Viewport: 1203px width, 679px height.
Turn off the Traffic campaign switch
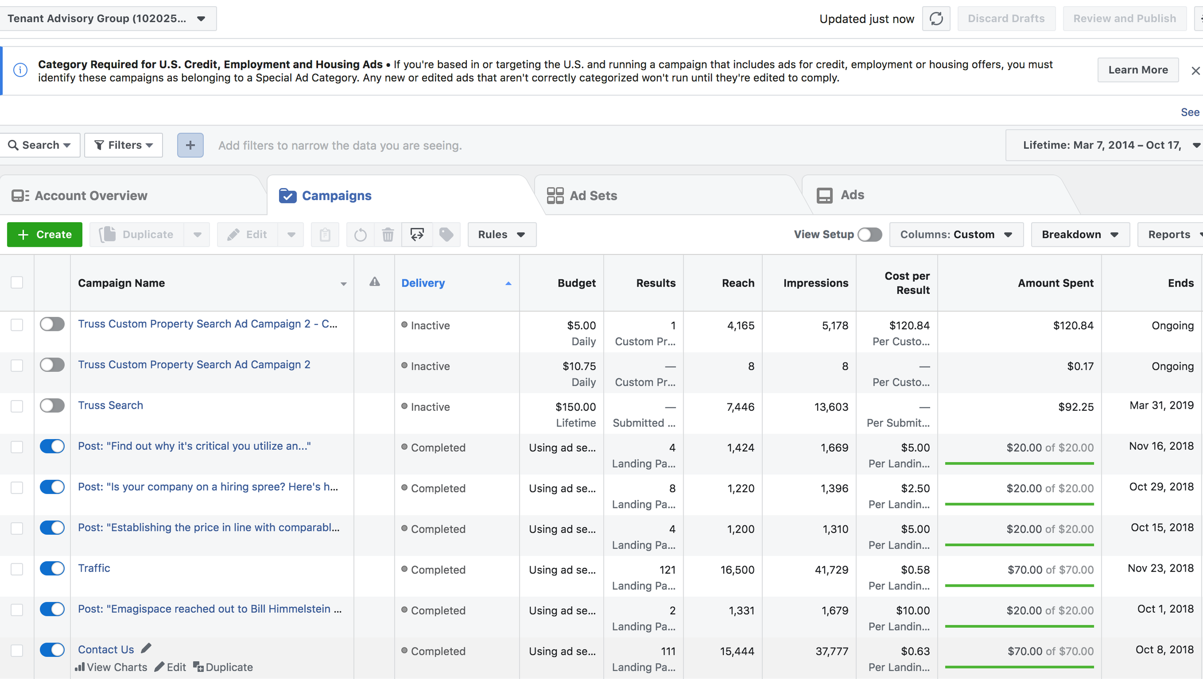(x=52, y=568)
